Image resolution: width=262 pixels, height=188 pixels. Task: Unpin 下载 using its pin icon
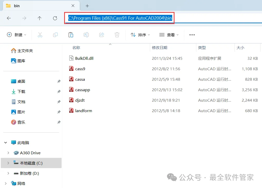[59, 91]
